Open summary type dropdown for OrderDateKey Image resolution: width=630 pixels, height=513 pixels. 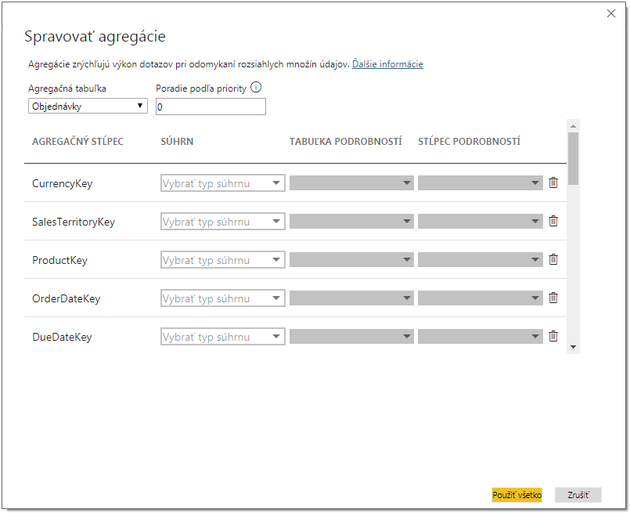click(222, 298)
